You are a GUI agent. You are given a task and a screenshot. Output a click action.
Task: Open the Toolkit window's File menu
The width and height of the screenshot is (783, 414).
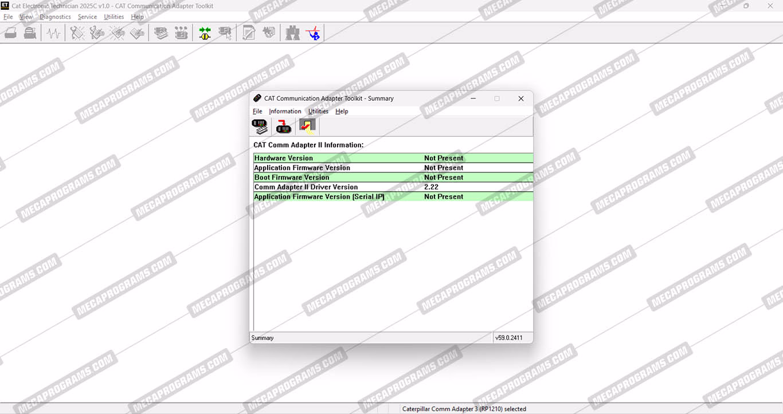click(257, 112)
